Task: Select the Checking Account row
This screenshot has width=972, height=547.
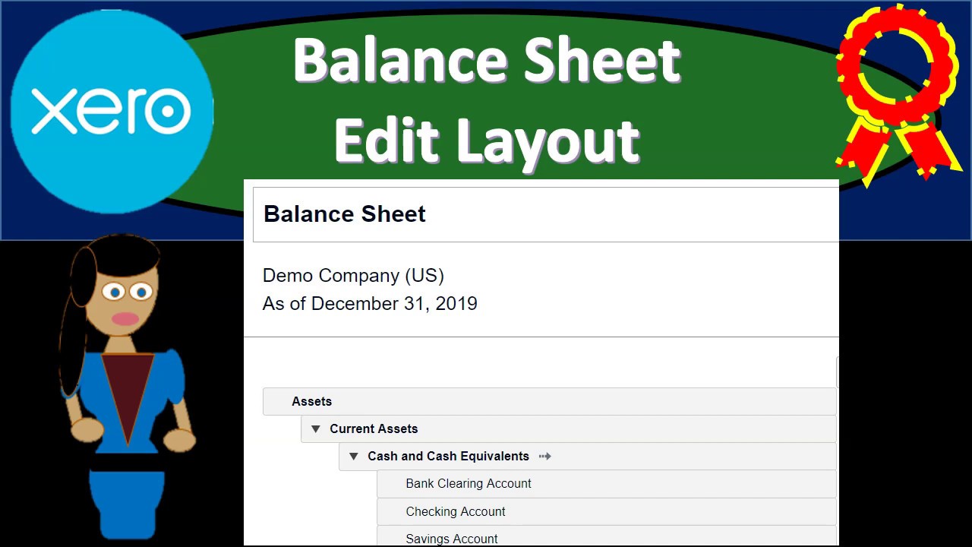Action: [607, 511]
